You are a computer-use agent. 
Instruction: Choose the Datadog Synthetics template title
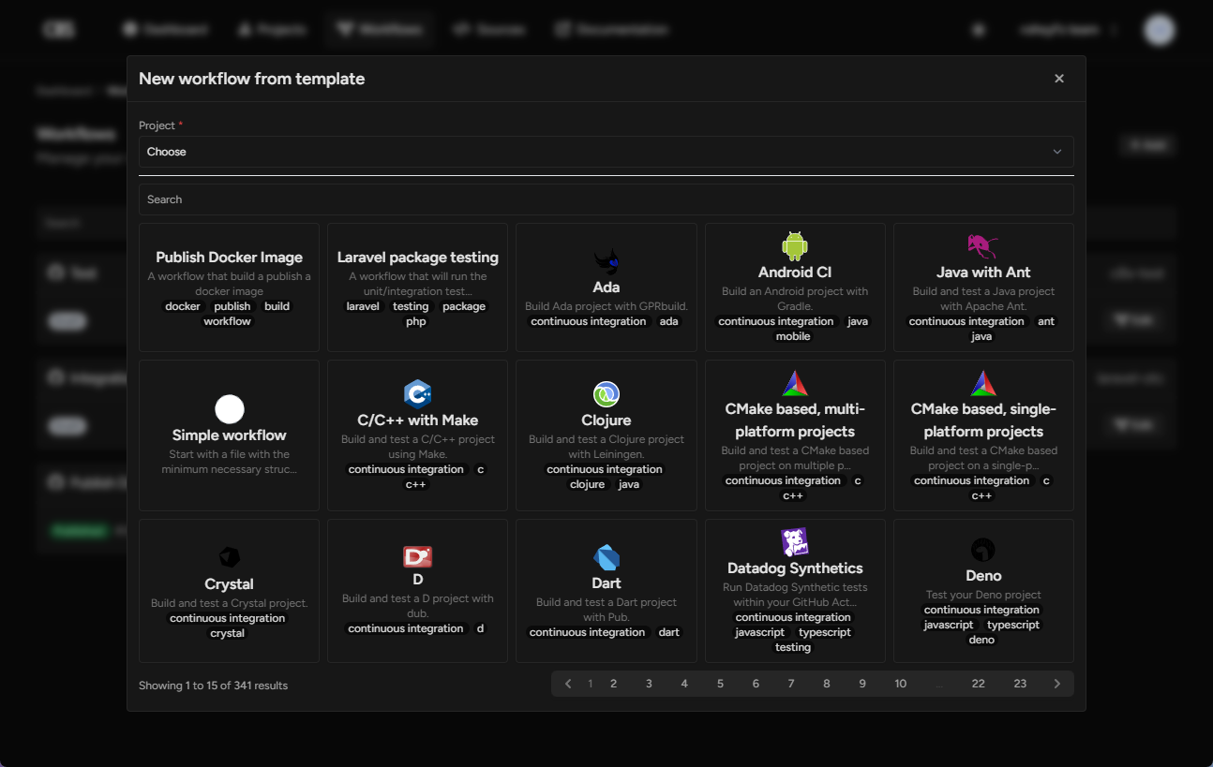click(x=795, y=568)
